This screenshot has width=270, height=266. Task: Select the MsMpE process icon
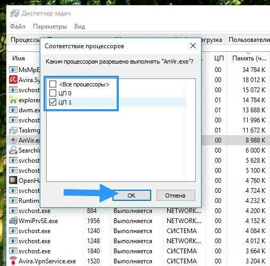(13, 69)
